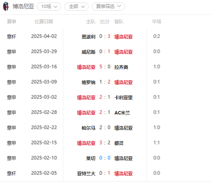Select the 恩波利 home team link
The width and height of the screenshot is (212, 182).
89,37
